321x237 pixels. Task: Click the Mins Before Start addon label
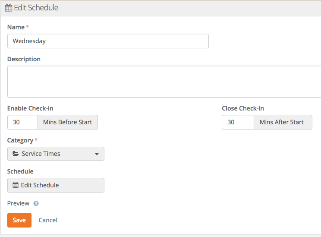68,122
